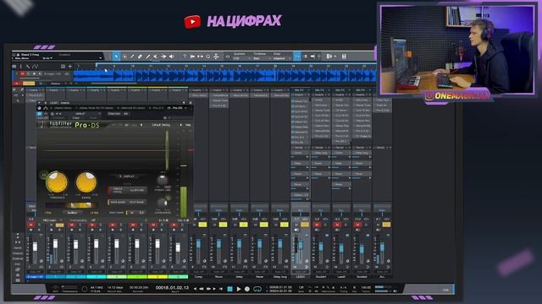Open Help in the Pro-DS plugin
Screen dimensions: 542x304
188,125
